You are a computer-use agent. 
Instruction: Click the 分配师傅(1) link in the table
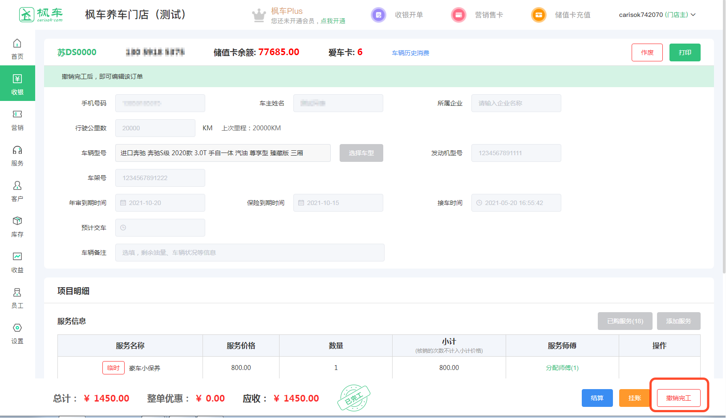562,368
